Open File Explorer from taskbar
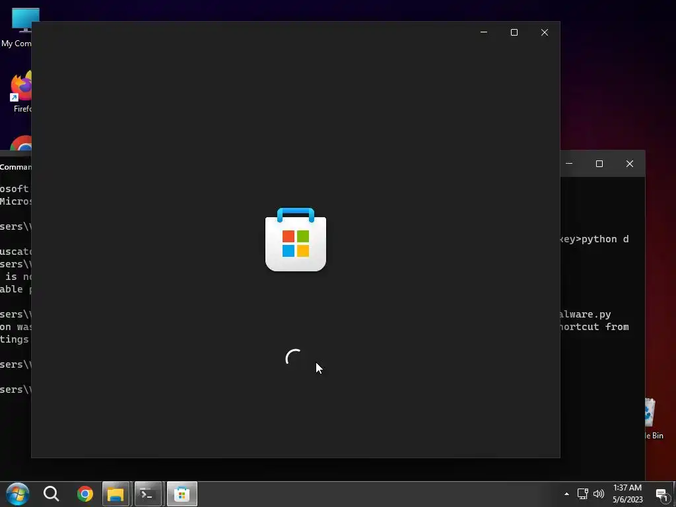Viewport: 676px width, 507px height. point(116,494)
